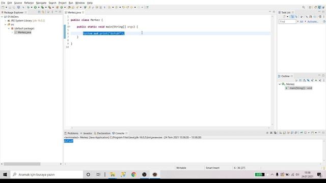Expand the JRE System Library node
The height and width of the screenshot is (183, 326).
6,21
